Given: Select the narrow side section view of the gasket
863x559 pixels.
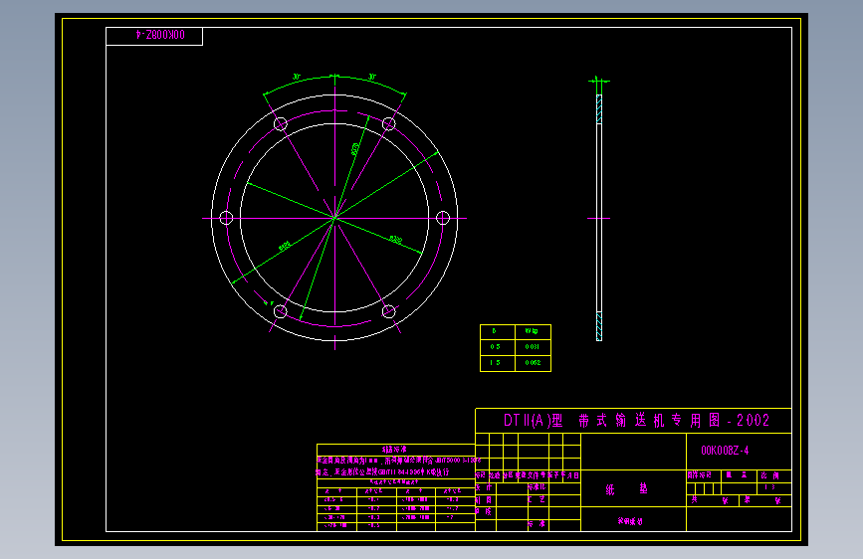Looking at the screenshot, I should [599, 218].
